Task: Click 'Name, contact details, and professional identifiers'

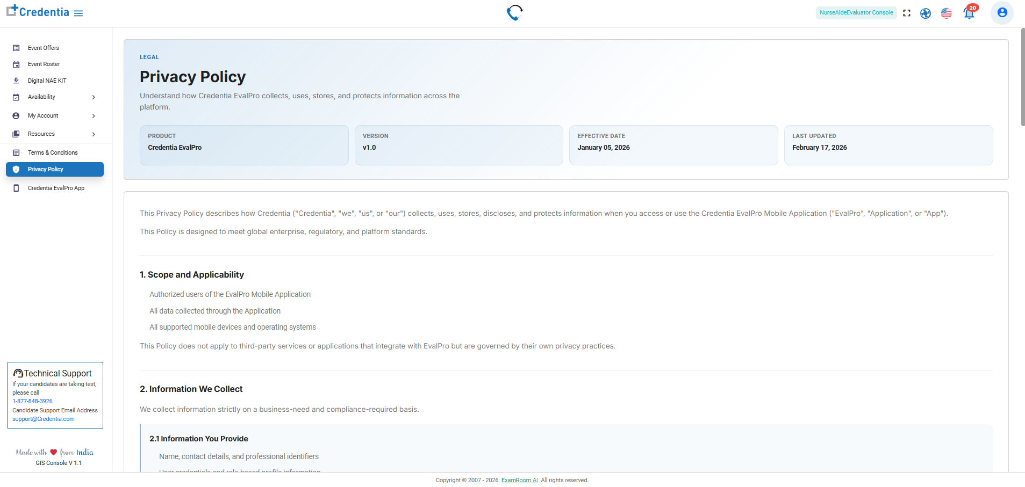Action: [239, 457]
